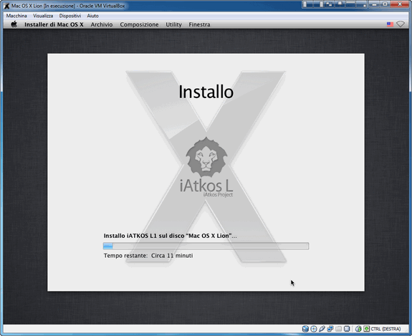Open the Utility menu
412x336 pixels.
(173, 24)
